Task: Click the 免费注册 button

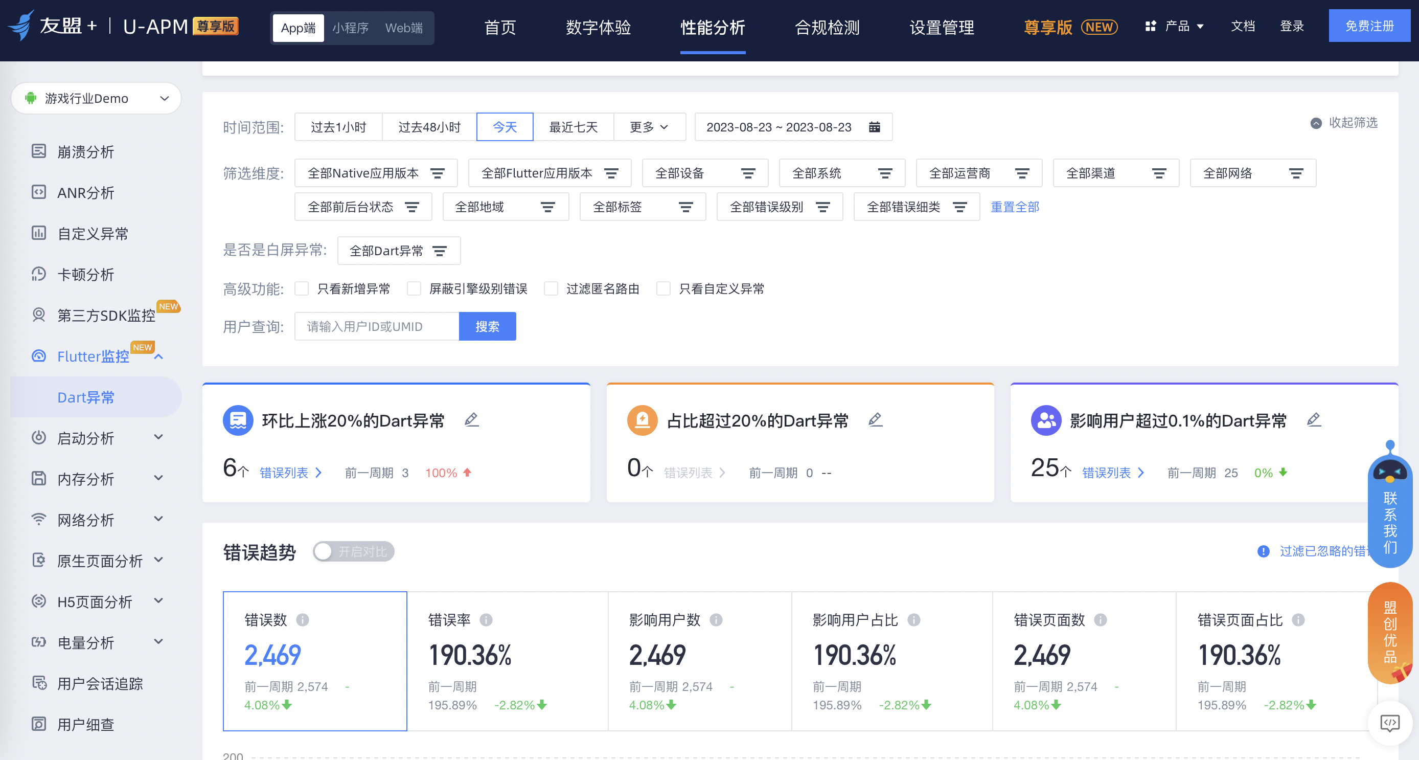Action: [x=1369, y=26]
